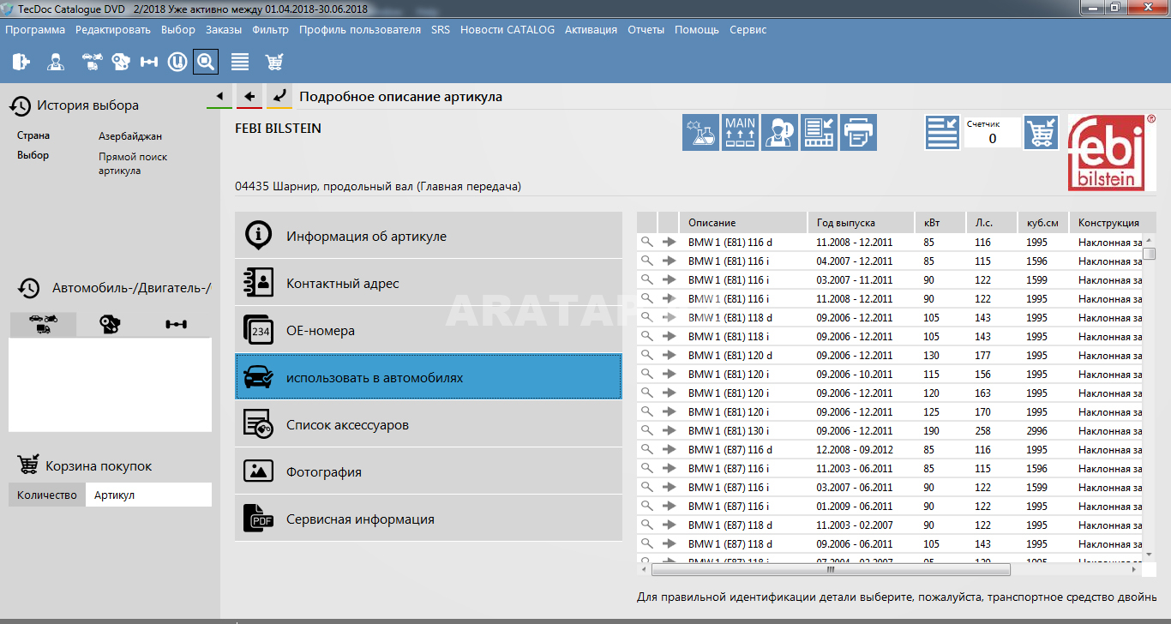Click the Артикул column in shopping cart
Viewport: 1171px width, 624px height.
148,495
